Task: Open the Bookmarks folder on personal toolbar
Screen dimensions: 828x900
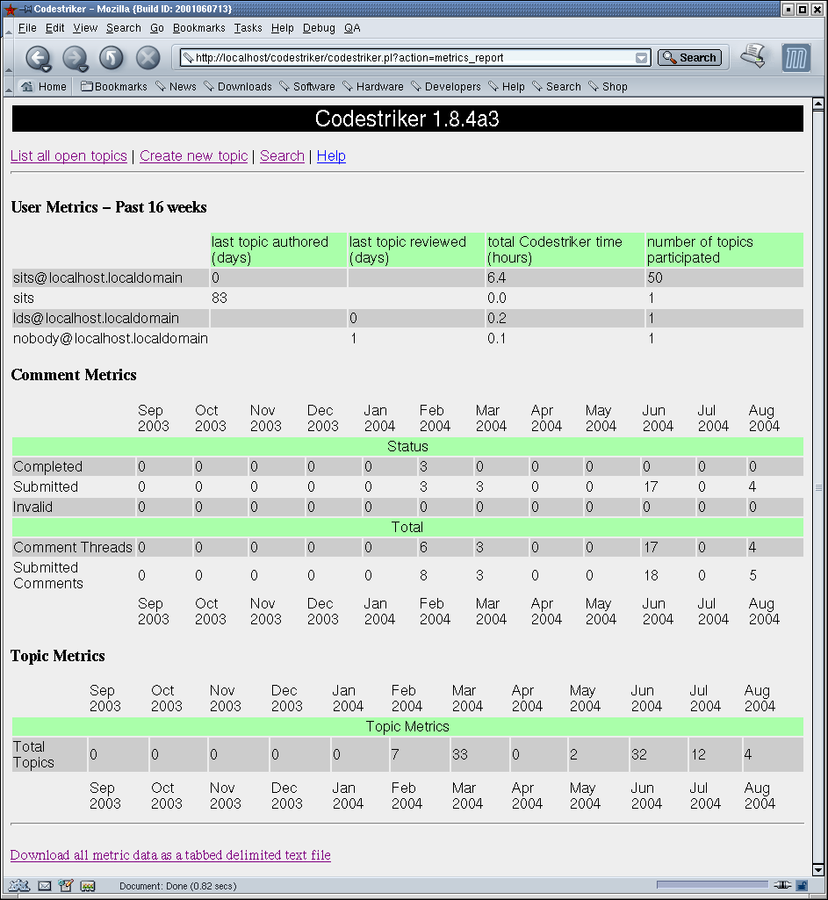Action: coord(114,87)
